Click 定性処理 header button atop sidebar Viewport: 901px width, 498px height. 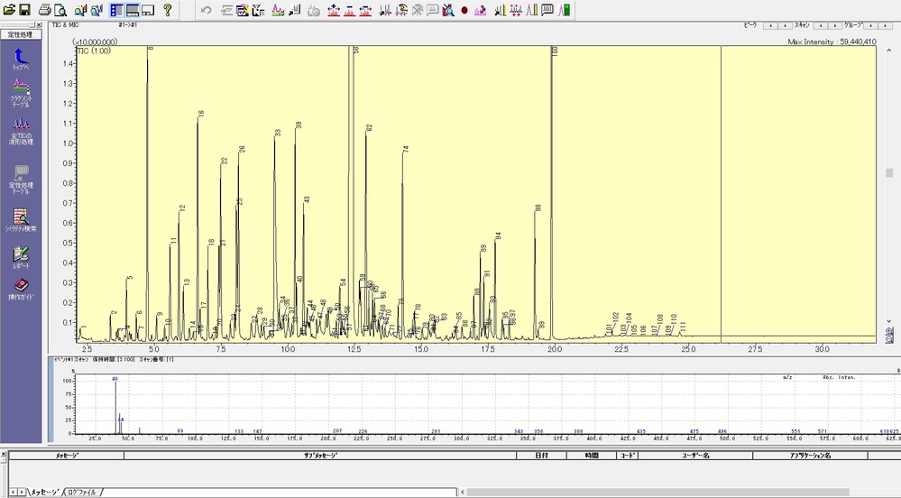(x=21, y=34)
